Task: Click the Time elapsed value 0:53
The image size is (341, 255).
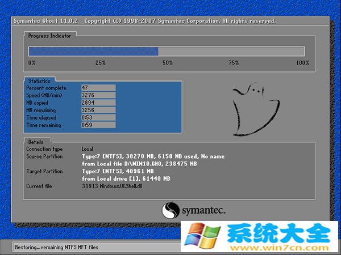Action: (98, 117)
